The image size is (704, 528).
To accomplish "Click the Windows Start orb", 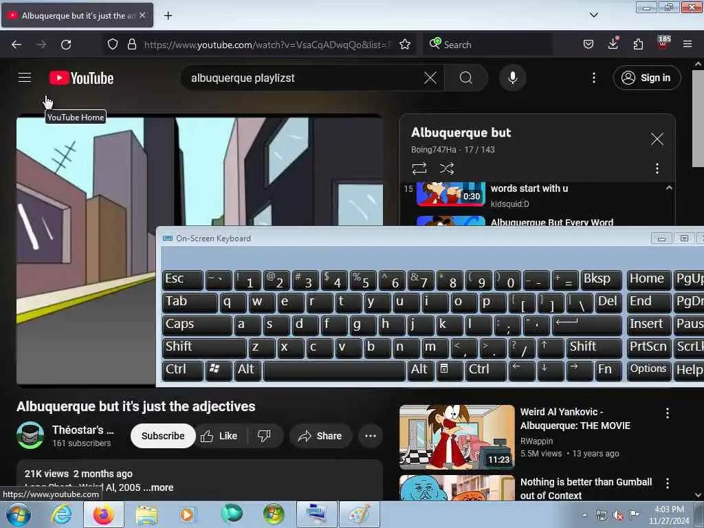I will click(19, 514).
